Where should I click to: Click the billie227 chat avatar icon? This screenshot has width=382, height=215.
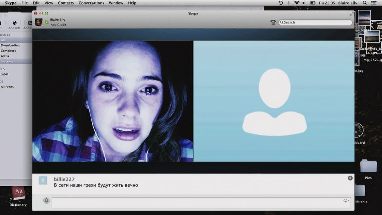[x=43, y=180]
